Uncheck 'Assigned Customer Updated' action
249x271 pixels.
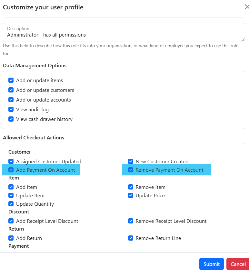(x=11, y=161)
